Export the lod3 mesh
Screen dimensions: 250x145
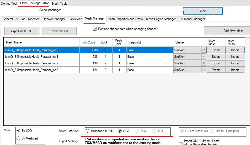click(x=216, y=70)
